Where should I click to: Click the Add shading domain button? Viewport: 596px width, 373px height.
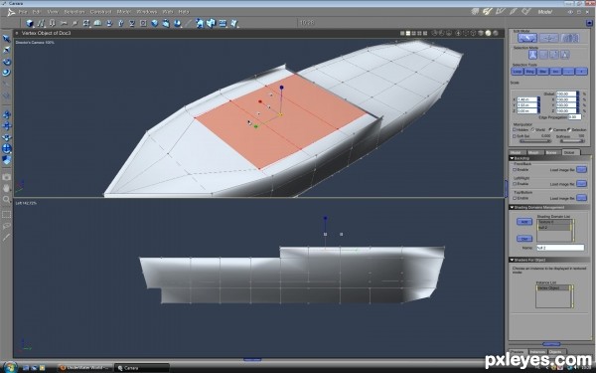tap(524, 222)
